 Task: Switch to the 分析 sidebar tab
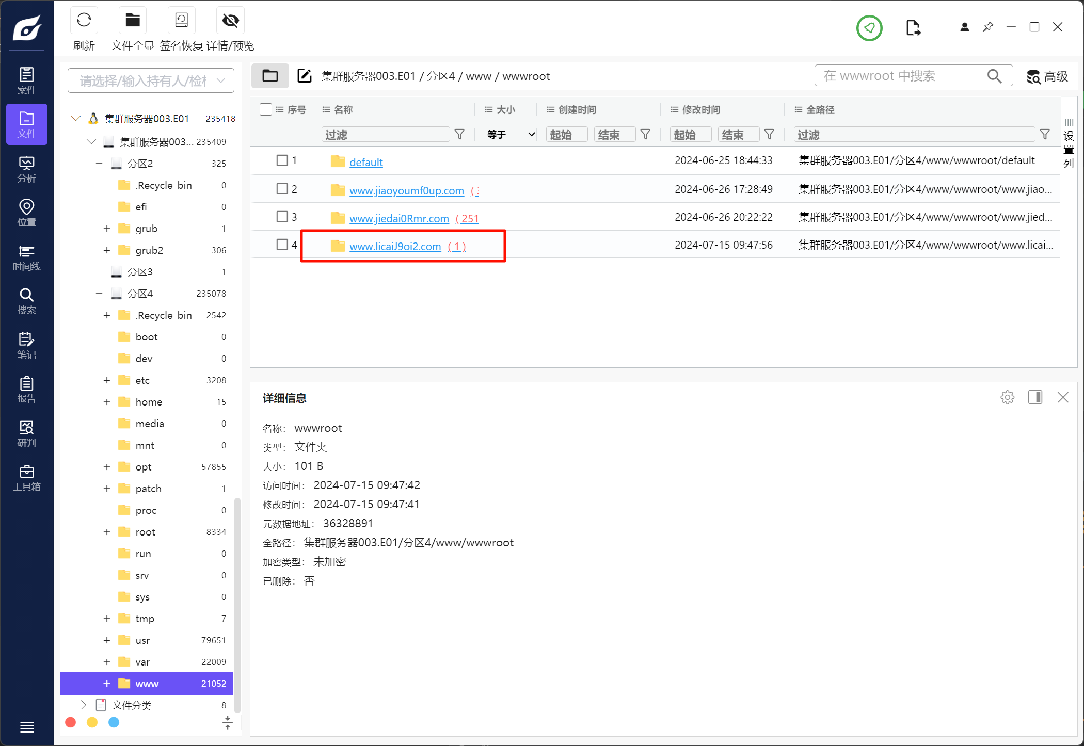click(x=26, y=169)
